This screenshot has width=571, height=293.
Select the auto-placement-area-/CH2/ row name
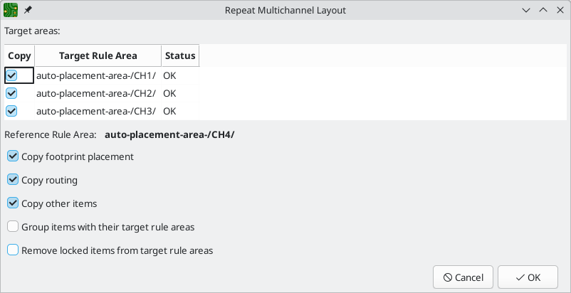coord(96,93)
